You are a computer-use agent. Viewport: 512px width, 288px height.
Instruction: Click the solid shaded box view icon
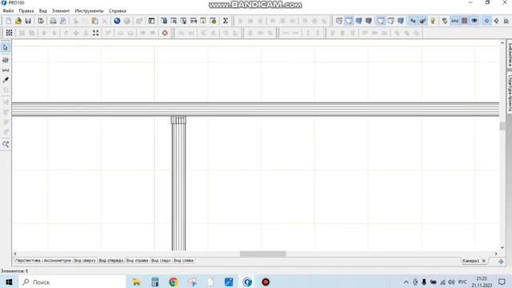[359, 21]
